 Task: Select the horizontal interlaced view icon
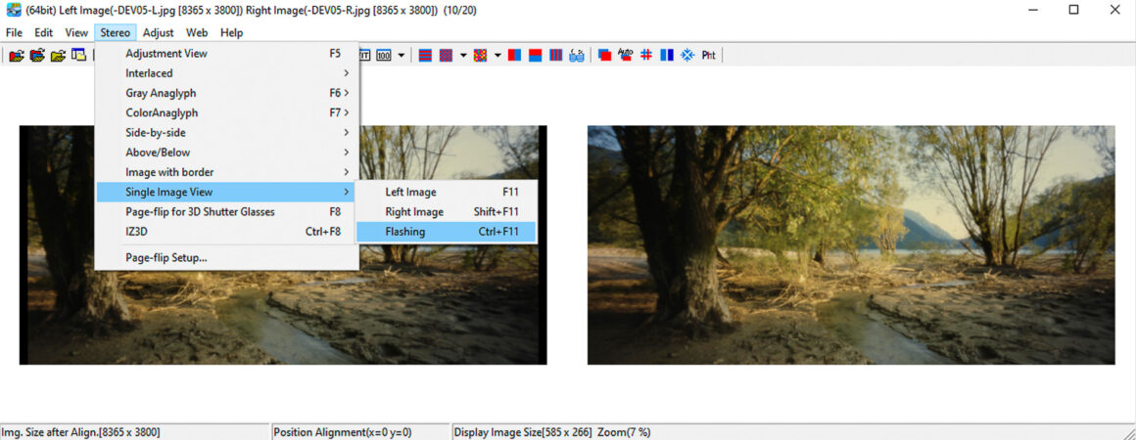pyautogui.click(x=425, y=56)
